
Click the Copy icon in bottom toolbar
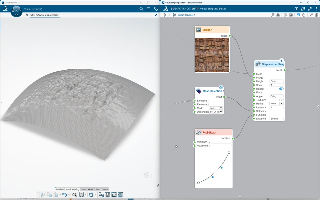click(x=49, y=195)
